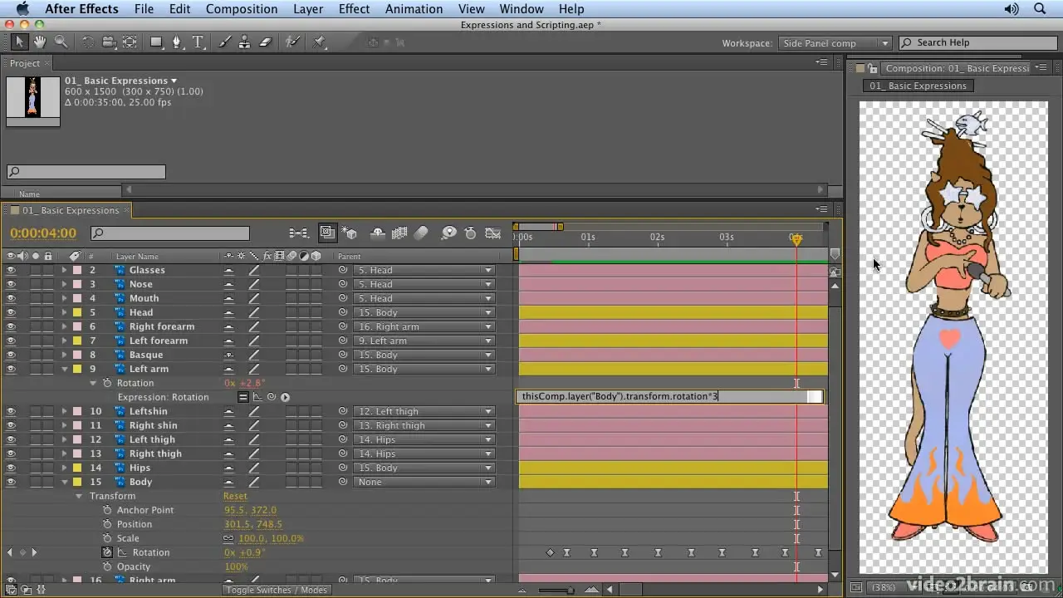Screen dimensions: 1063x598
Task: Expand the Glasses layer properties
Action: click(x=64, y=270)
